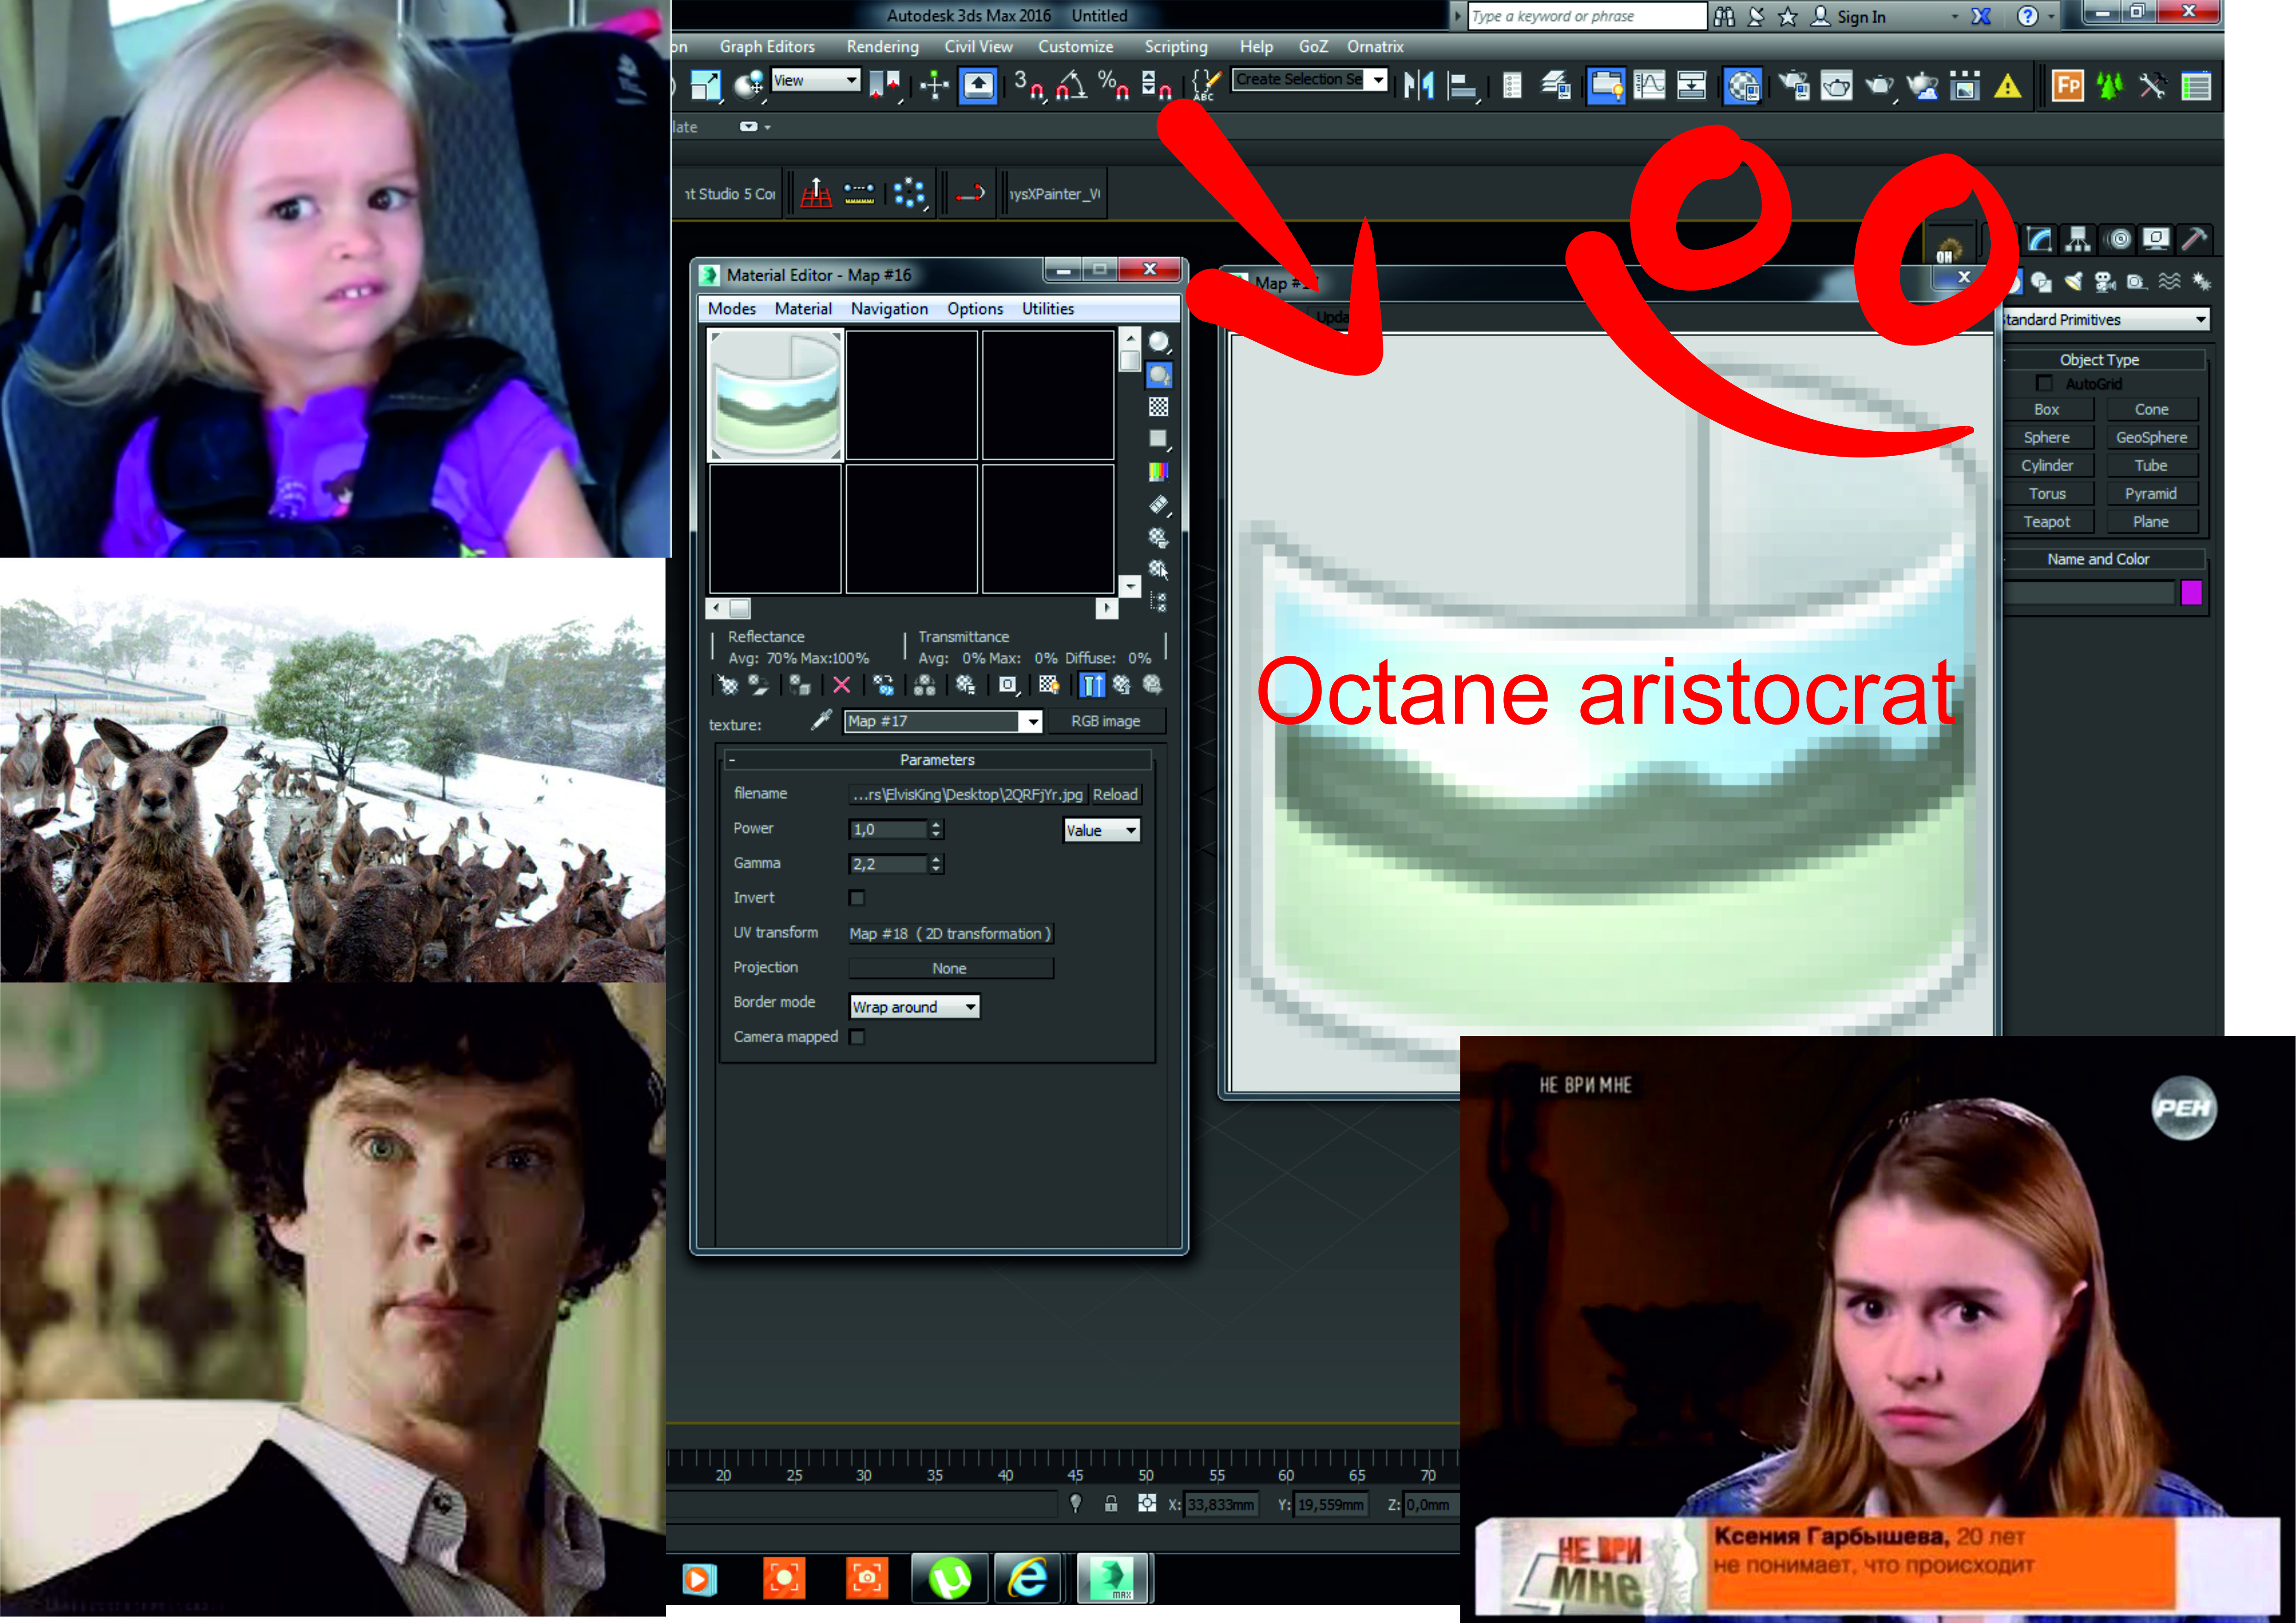
Task: Enable the Invert checkbox
Action: [856, 898]
